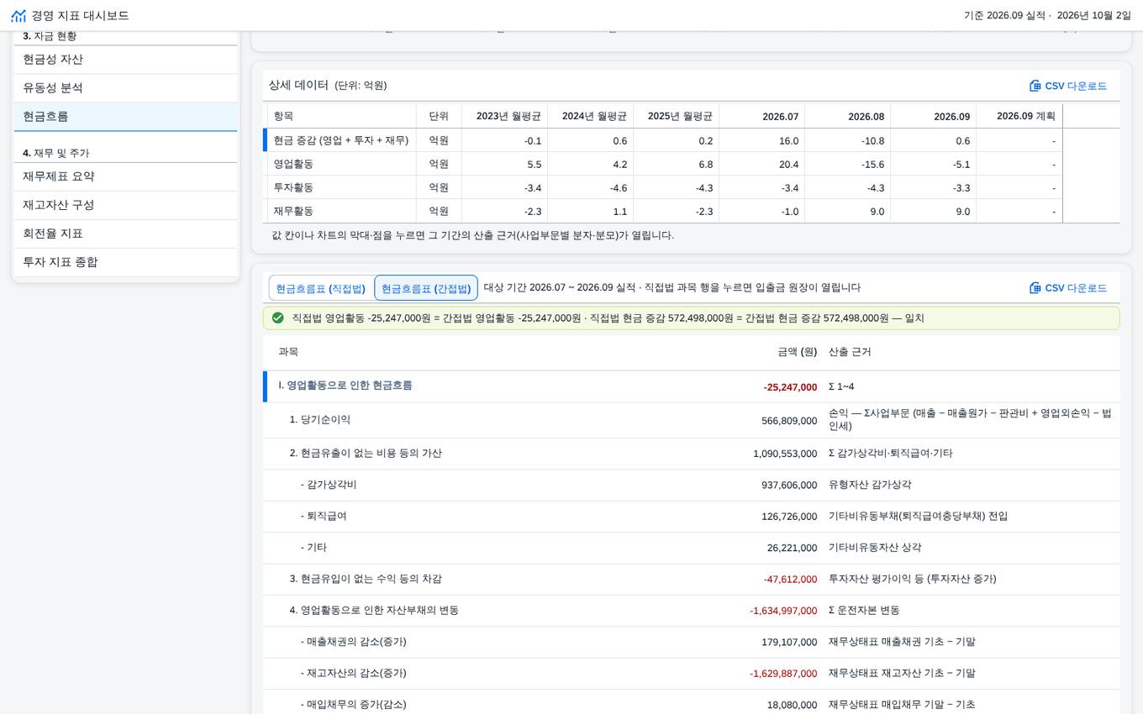Click the CSV icon in 상세 데이터 panel
Screen dimensions: 1143x714
point(1035,86)
